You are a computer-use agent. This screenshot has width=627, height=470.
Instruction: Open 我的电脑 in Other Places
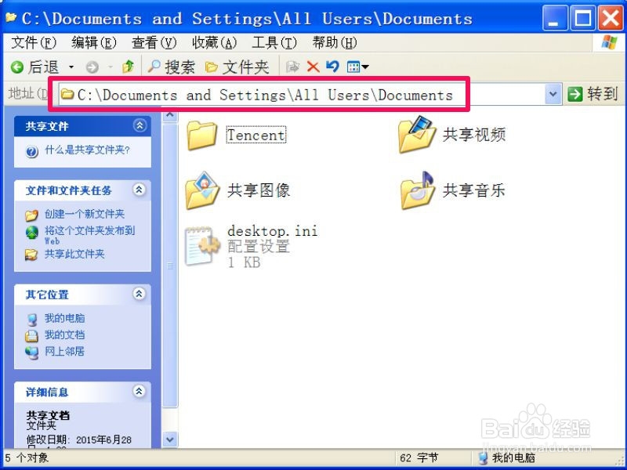(65, 318)
